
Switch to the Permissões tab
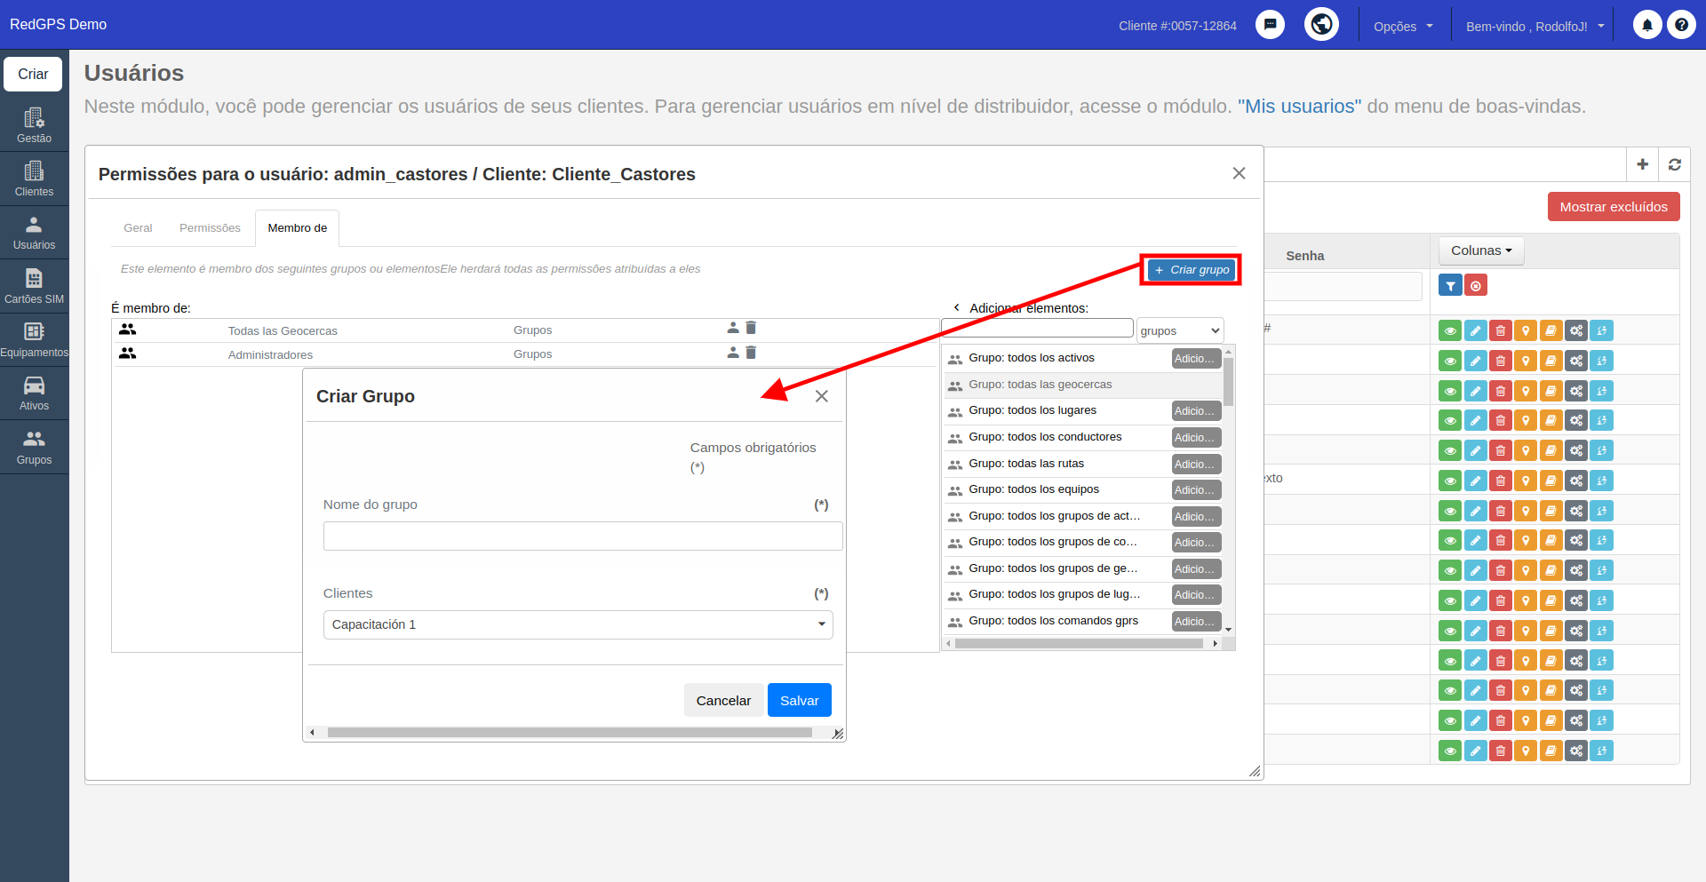[x=210, y=228]
